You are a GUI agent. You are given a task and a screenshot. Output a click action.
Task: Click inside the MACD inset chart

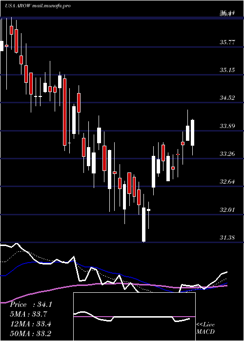(x=134, y=317)
